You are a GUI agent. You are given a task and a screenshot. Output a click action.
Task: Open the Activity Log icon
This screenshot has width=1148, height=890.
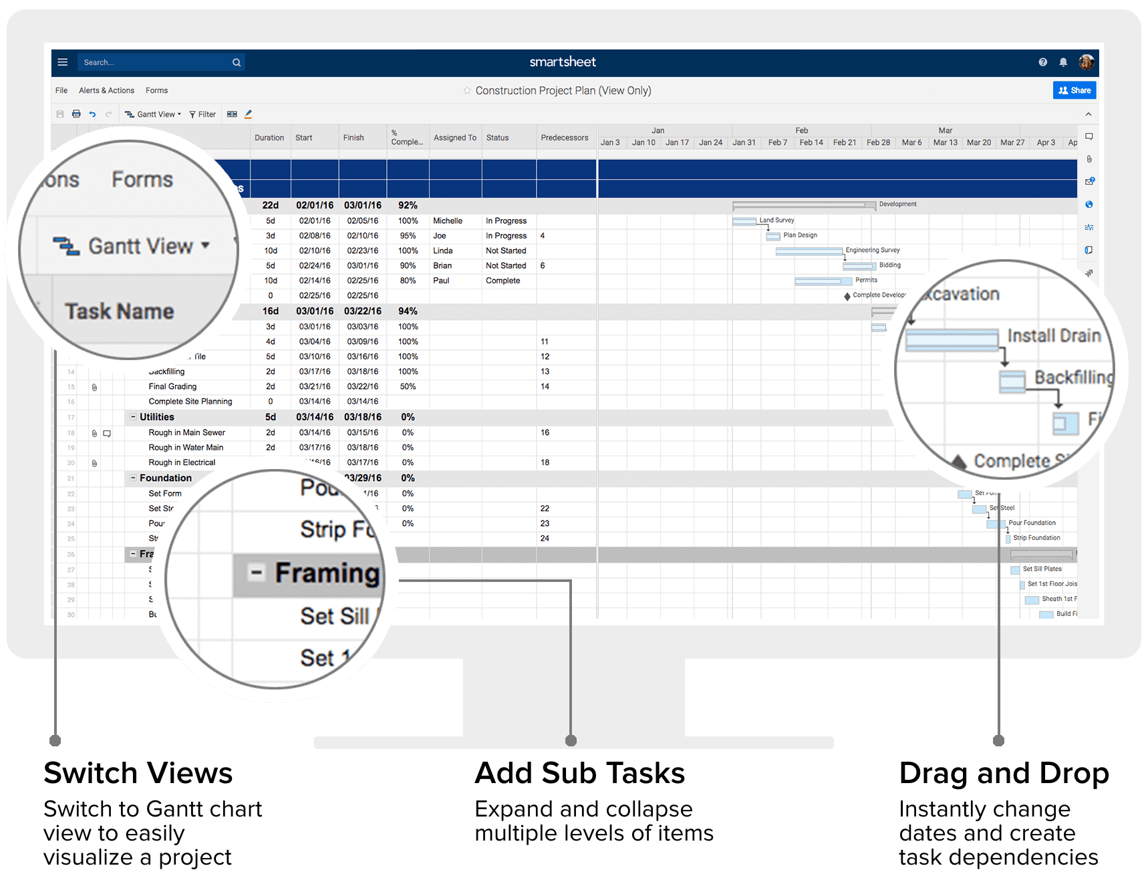click(x=1089, y=227)
